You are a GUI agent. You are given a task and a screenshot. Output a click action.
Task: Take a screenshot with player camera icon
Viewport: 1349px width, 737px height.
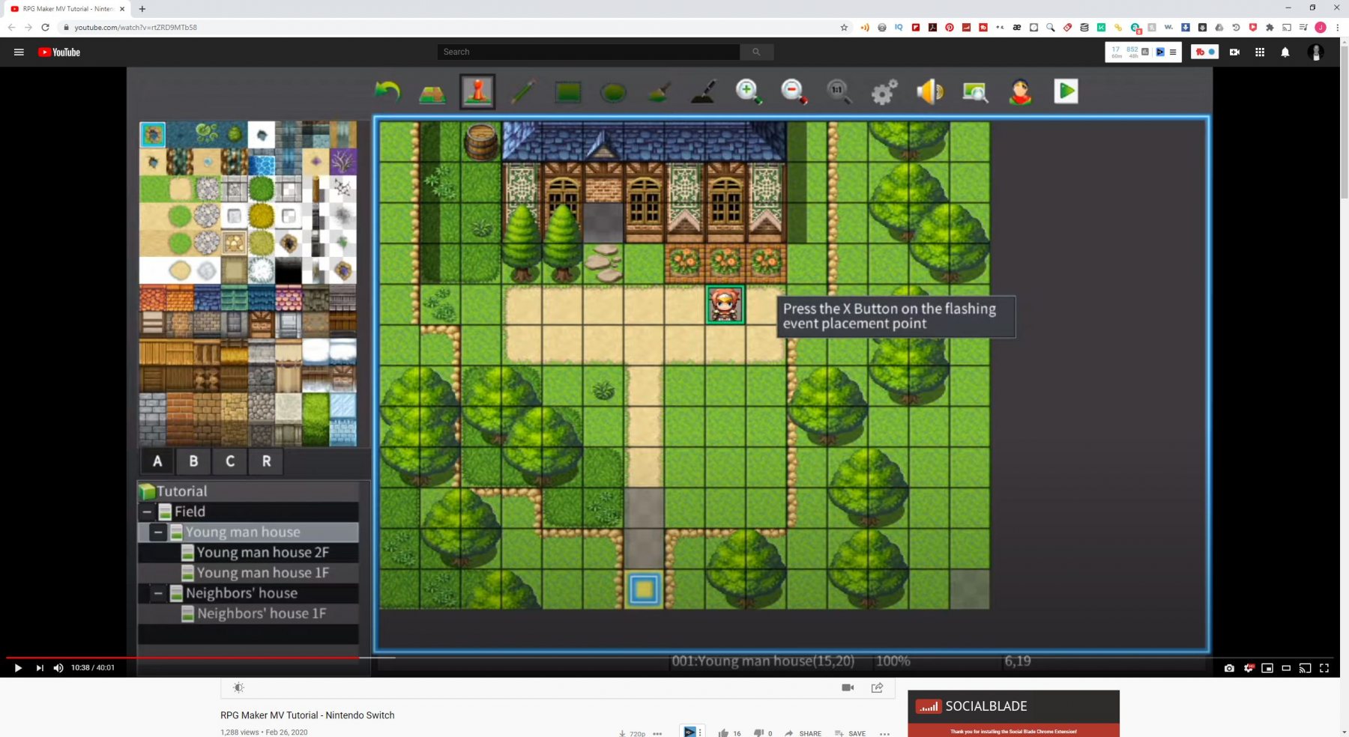(x=1228, y=668)
